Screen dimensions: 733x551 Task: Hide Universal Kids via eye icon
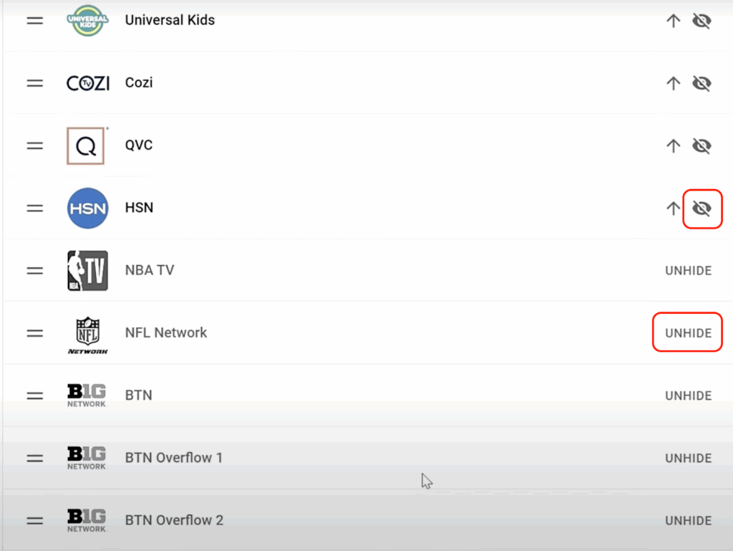click(x=702, y=21)
